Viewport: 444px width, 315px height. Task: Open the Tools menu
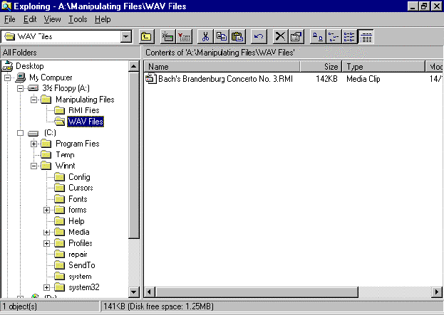pyautogui.click(x=78, y=19)
